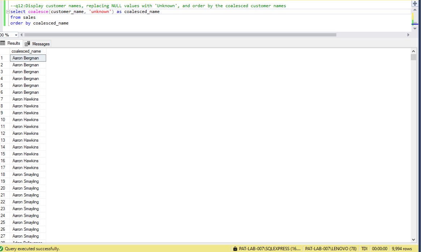The image size is (421, 252).
Task: Select the Aaron Hawkins cell in row 7
Action: tap(28, 99)
